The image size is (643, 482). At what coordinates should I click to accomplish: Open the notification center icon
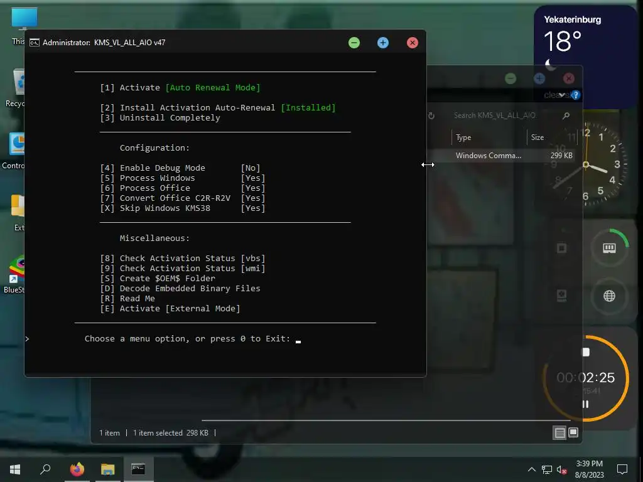tap(622, 469)
